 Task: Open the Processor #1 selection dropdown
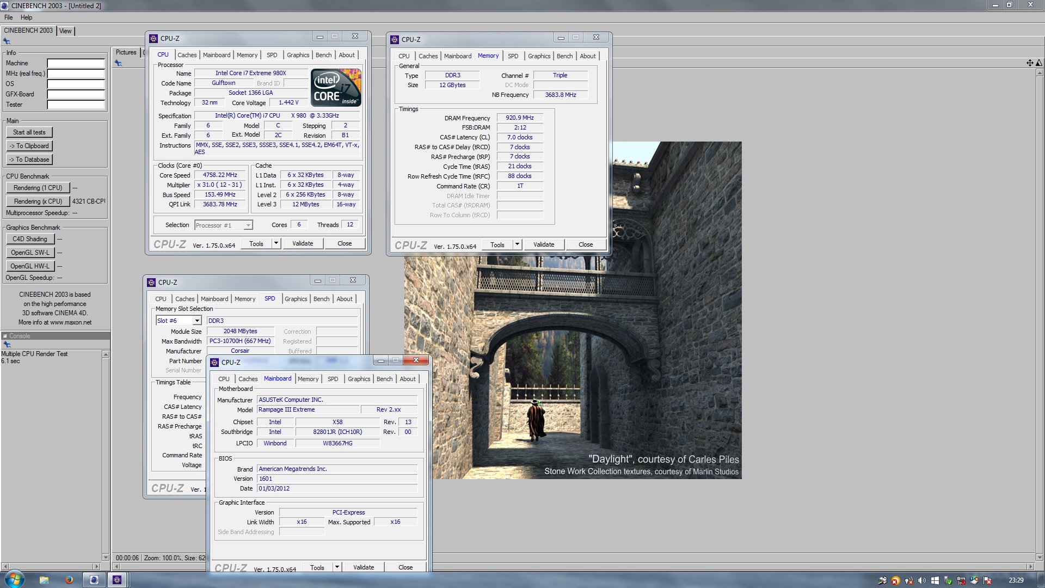click(248, 225)
